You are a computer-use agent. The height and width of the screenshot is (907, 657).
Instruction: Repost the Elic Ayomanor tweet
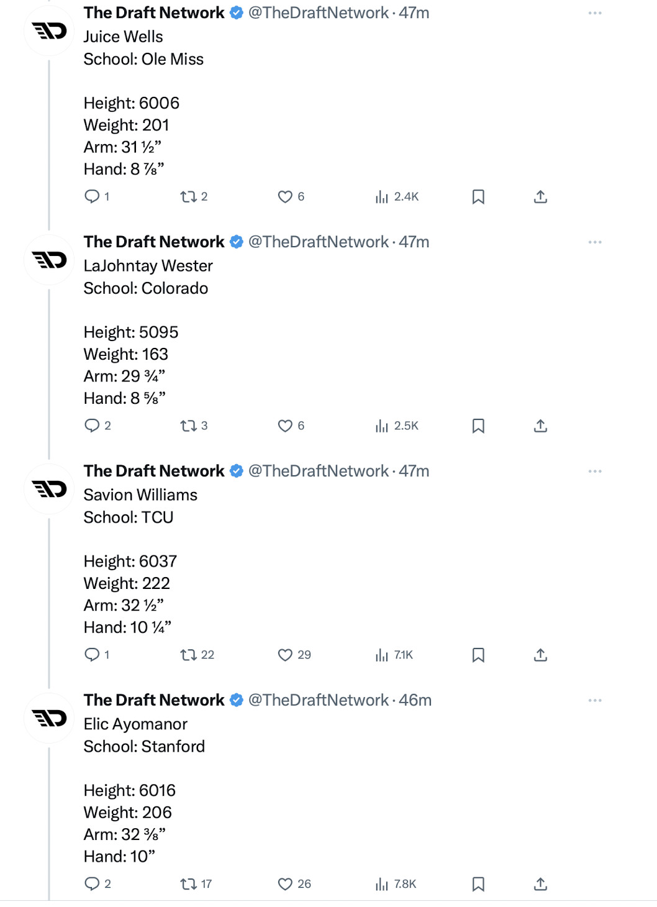(188, 884)
